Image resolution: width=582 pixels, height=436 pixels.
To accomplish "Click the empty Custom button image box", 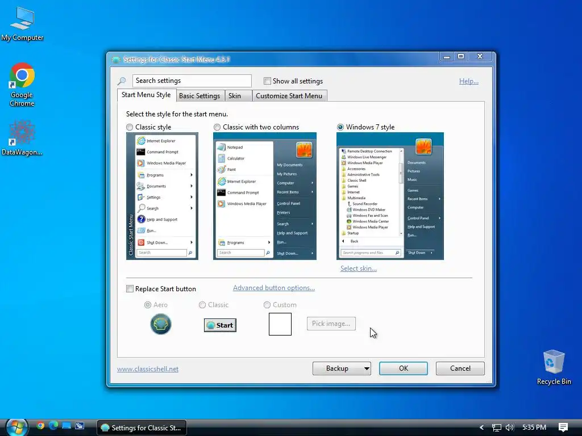I will tap(280, 324).
